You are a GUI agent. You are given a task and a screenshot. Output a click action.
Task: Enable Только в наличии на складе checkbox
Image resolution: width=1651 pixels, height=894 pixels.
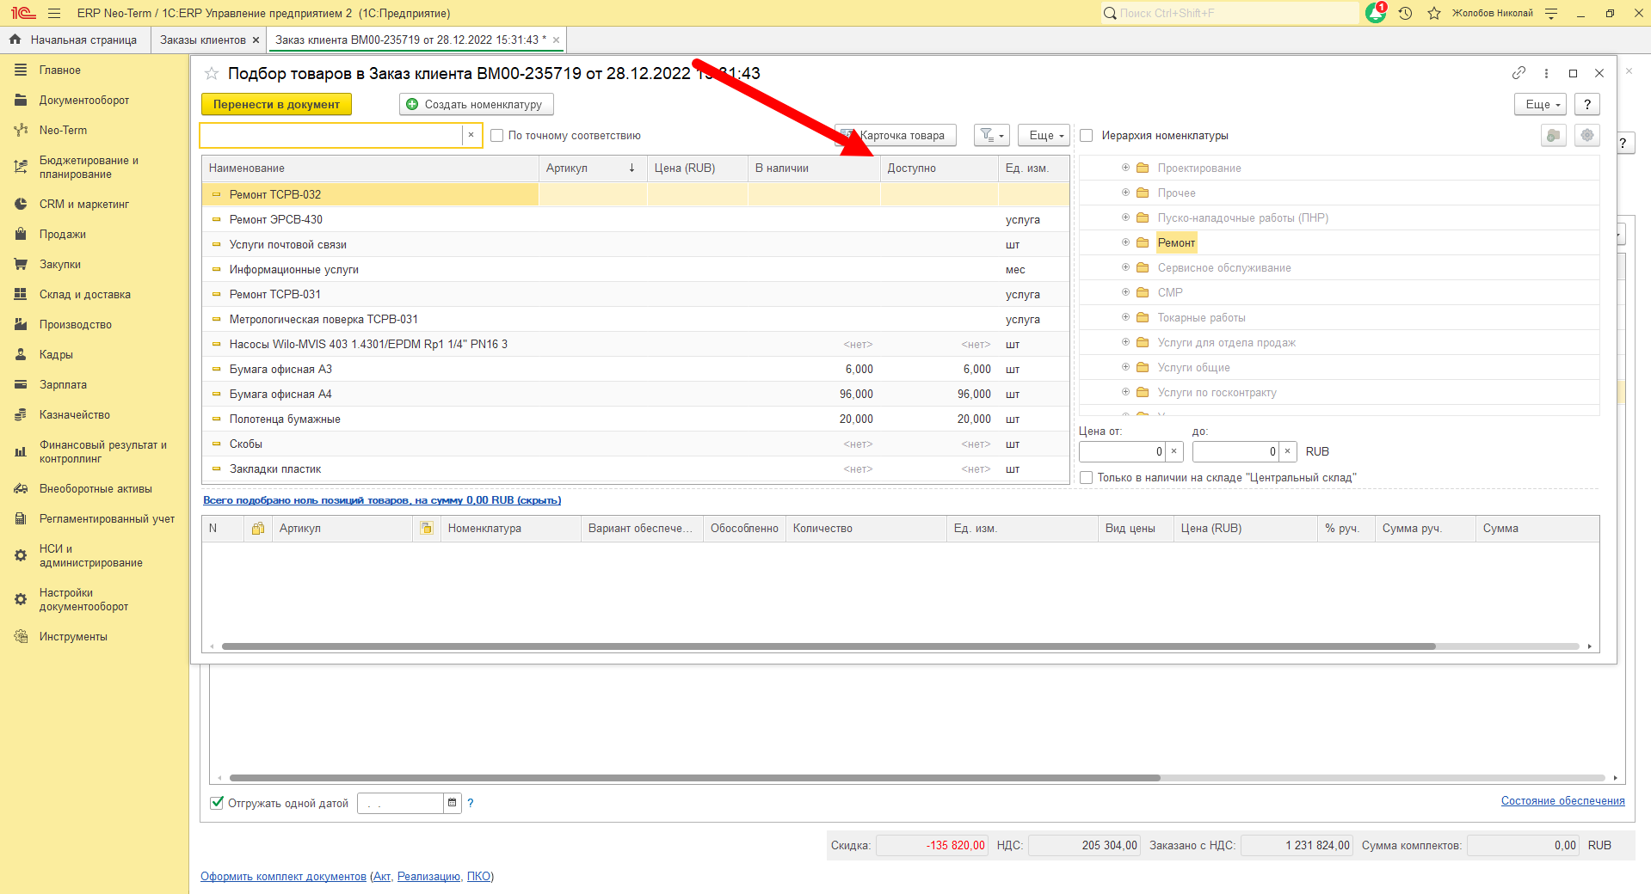coord(1087,477)
